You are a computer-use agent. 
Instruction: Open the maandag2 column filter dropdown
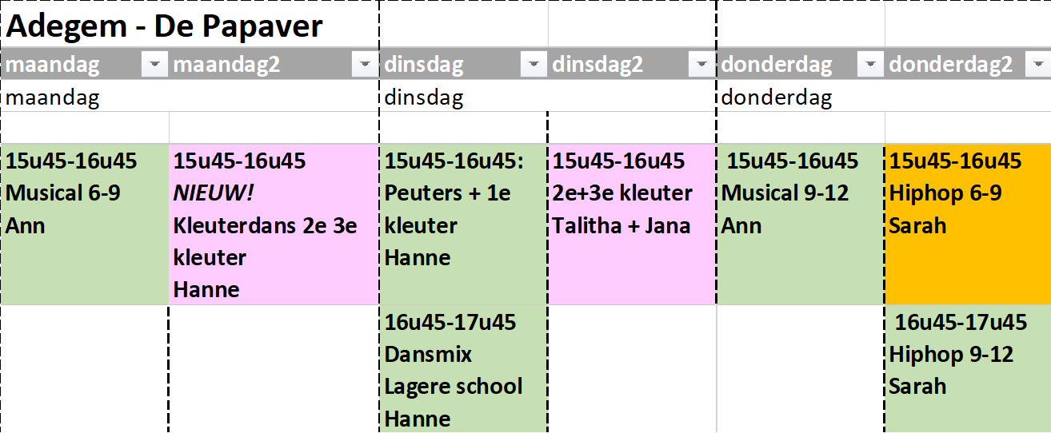[365, 65]
